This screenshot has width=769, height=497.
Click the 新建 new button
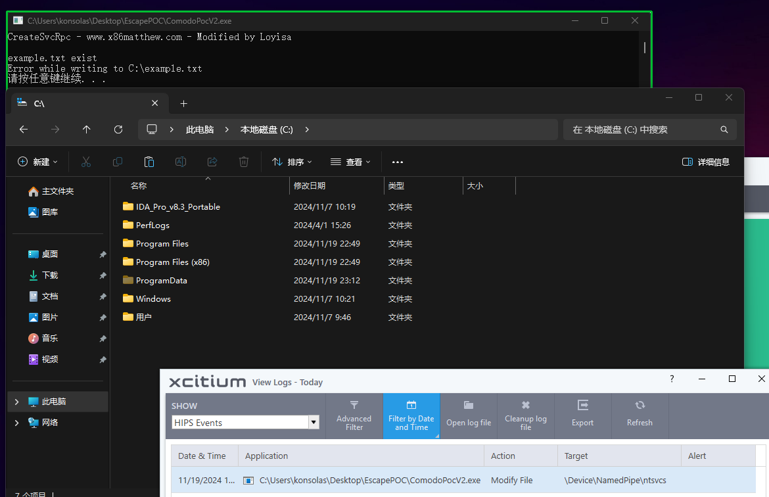click(37, 162)
